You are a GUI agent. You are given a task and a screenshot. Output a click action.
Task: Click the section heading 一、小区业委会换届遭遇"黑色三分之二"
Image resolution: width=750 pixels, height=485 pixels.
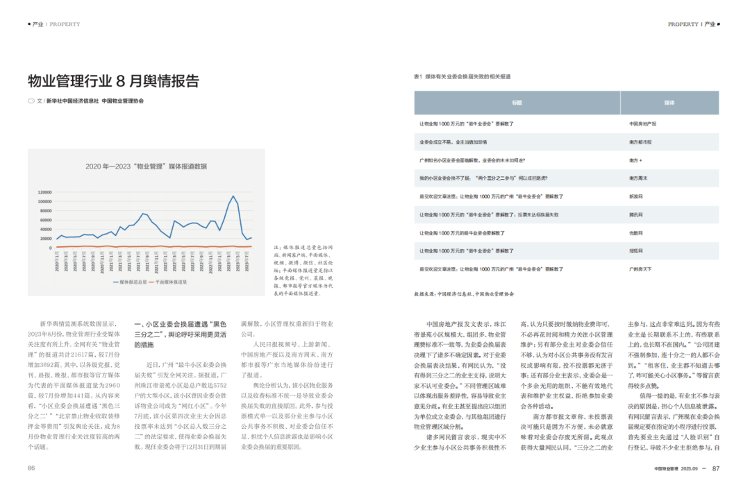181,334
